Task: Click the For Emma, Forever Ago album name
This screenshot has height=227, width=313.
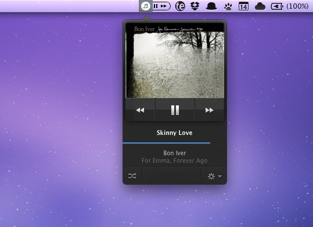Action: point(174,160)
